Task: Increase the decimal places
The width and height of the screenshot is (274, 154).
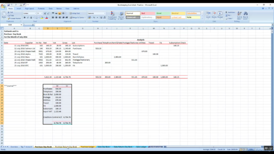Action: [x=101, y=18]
